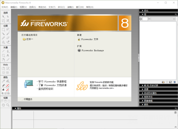
Task: Expand the 资源 panel
Action: 142,89
